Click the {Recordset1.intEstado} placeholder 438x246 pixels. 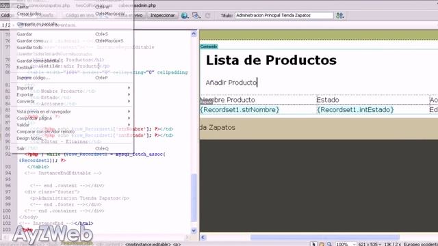point(355,110)
